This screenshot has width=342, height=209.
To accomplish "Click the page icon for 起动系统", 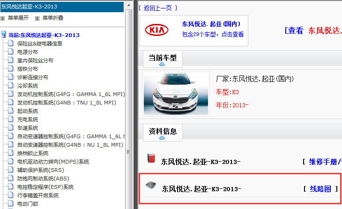I will tap(11, 111).
